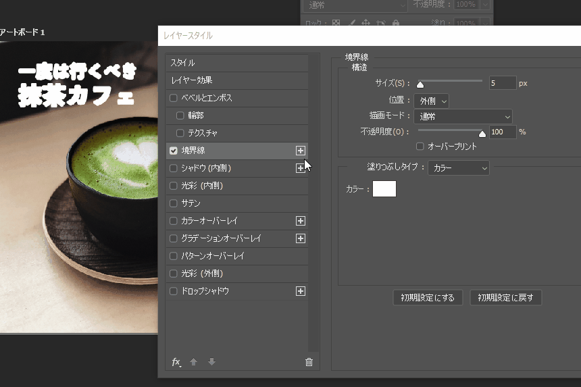Click the 一度は行くべき text on artboard
The height and width of the screenshot is (387, 581).
pyautogui.click(x=77, y=71)
